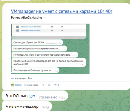Select the 'Это DCImanager' message bubble
The height and width of the screenshot is (111, 130).
(35, 96)
